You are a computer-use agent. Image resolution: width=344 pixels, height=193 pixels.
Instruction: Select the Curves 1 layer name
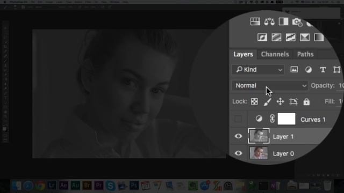[313, 120]
